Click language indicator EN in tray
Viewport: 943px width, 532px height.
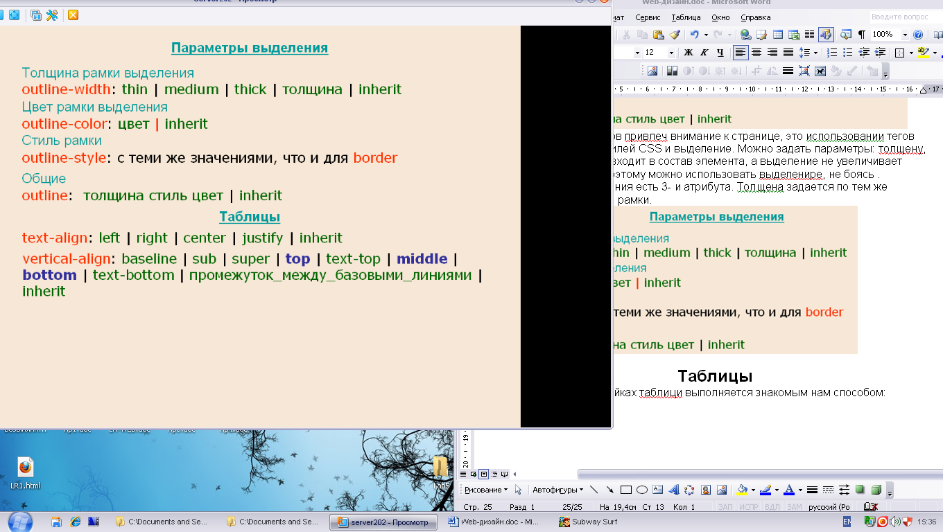pos(847,522)
